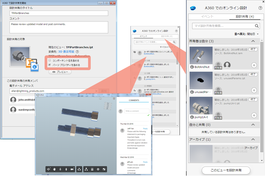Activate the First Person walk tool
The height and width of the screenshot is (176, 265).
(66, 169)
